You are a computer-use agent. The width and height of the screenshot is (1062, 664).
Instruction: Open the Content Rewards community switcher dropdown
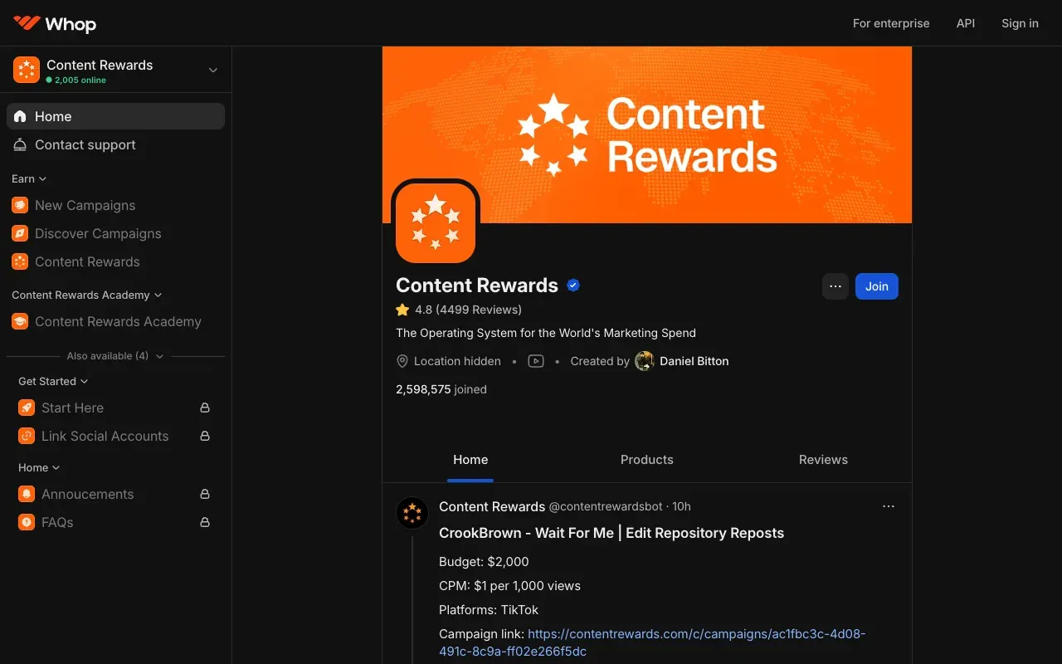pos(213,70)
